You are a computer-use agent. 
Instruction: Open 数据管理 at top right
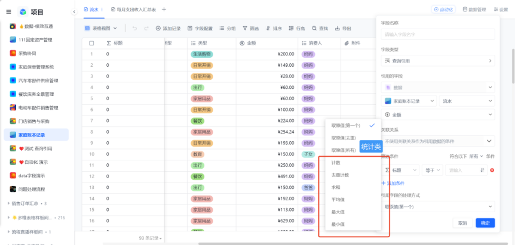(x=474, y=10)
